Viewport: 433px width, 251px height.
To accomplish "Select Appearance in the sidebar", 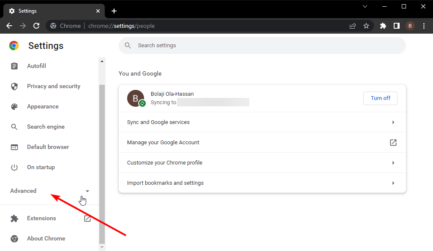I will [43, 107].
